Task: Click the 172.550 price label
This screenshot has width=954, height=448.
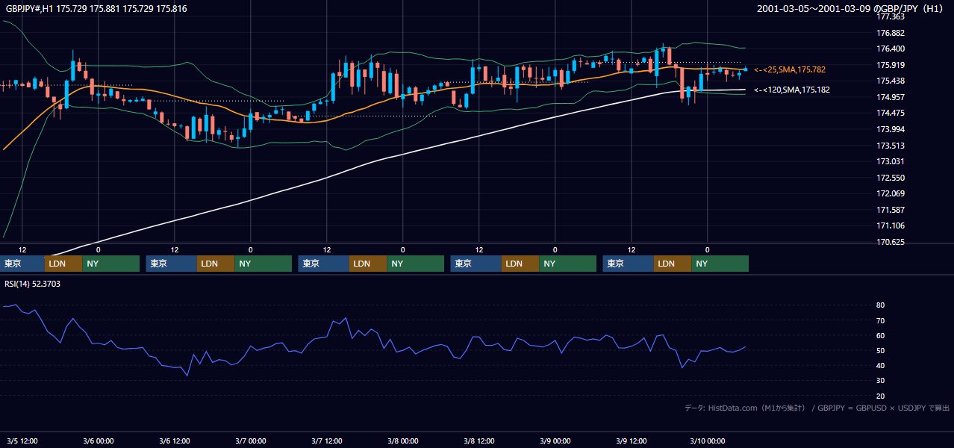Action: click(x=891, y=178)
